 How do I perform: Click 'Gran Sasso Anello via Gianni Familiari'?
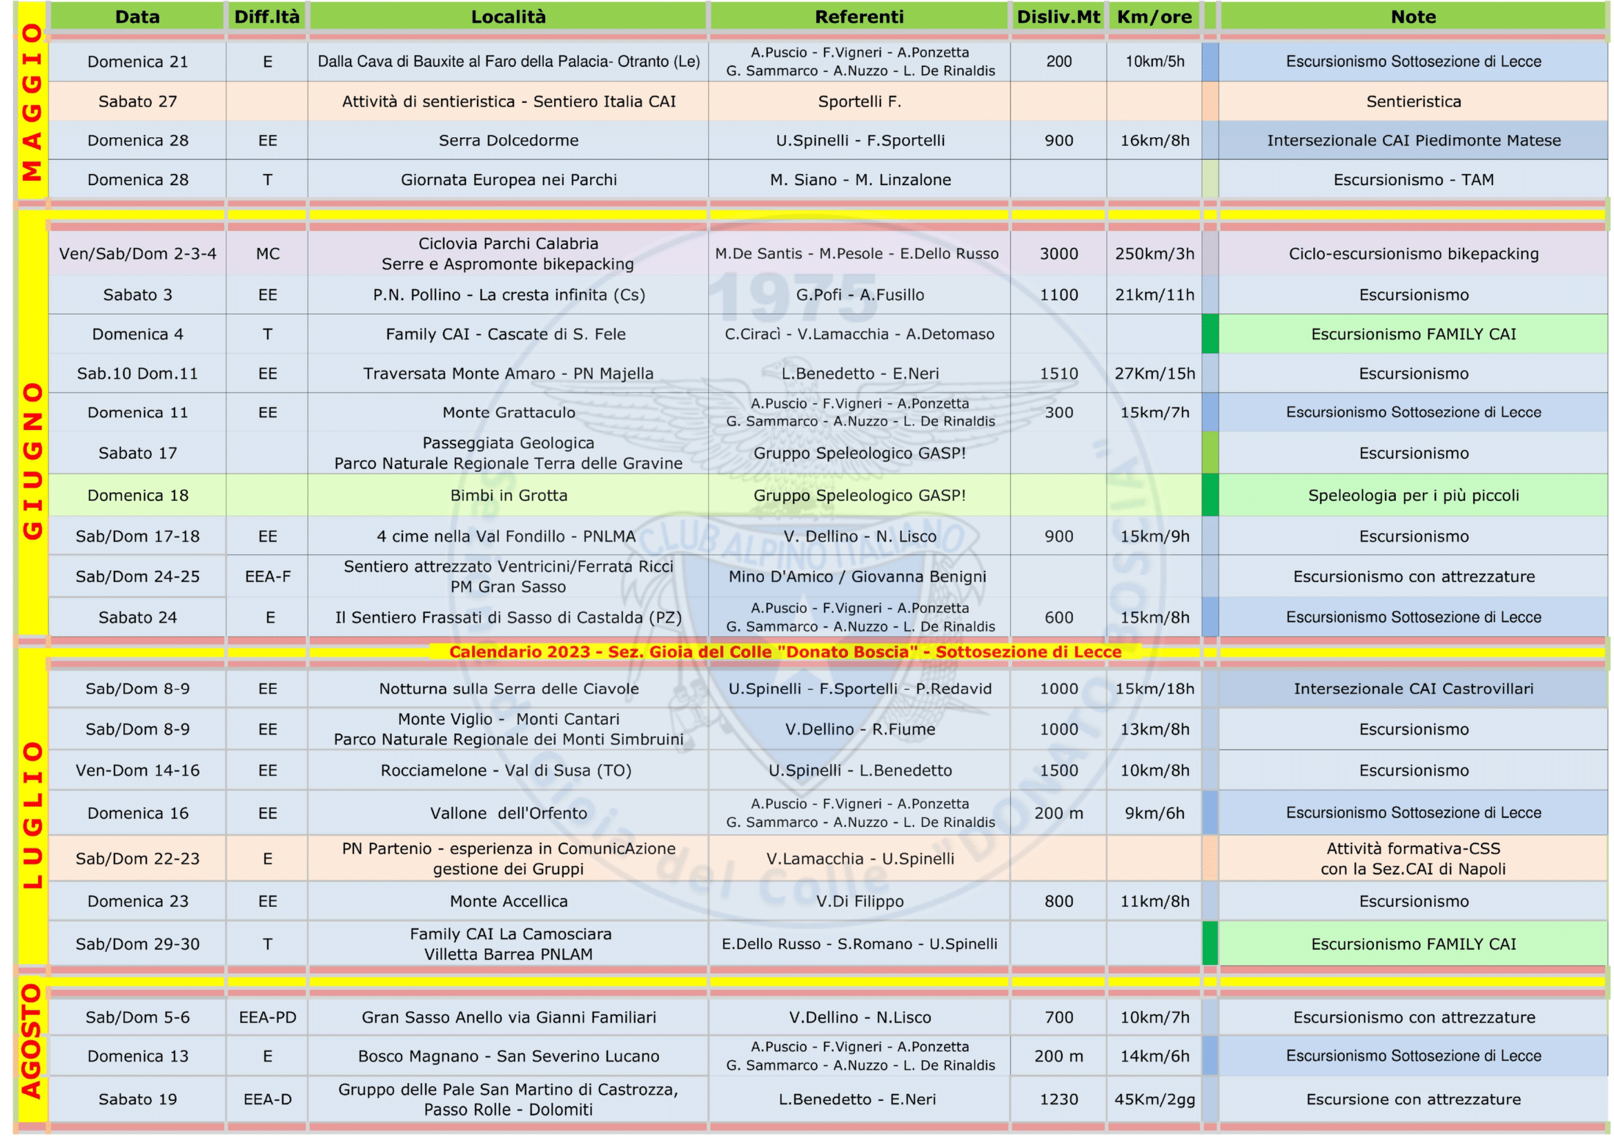509,1017
